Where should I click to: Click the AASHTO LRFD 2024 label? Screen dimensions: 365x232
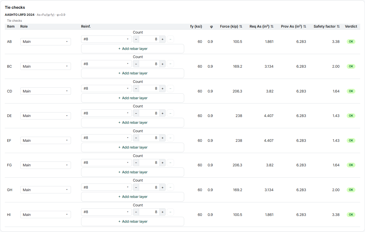(x=20, y=15)
